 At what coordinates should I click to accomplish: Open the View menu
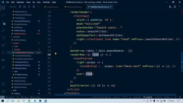(x=28, y=2)
